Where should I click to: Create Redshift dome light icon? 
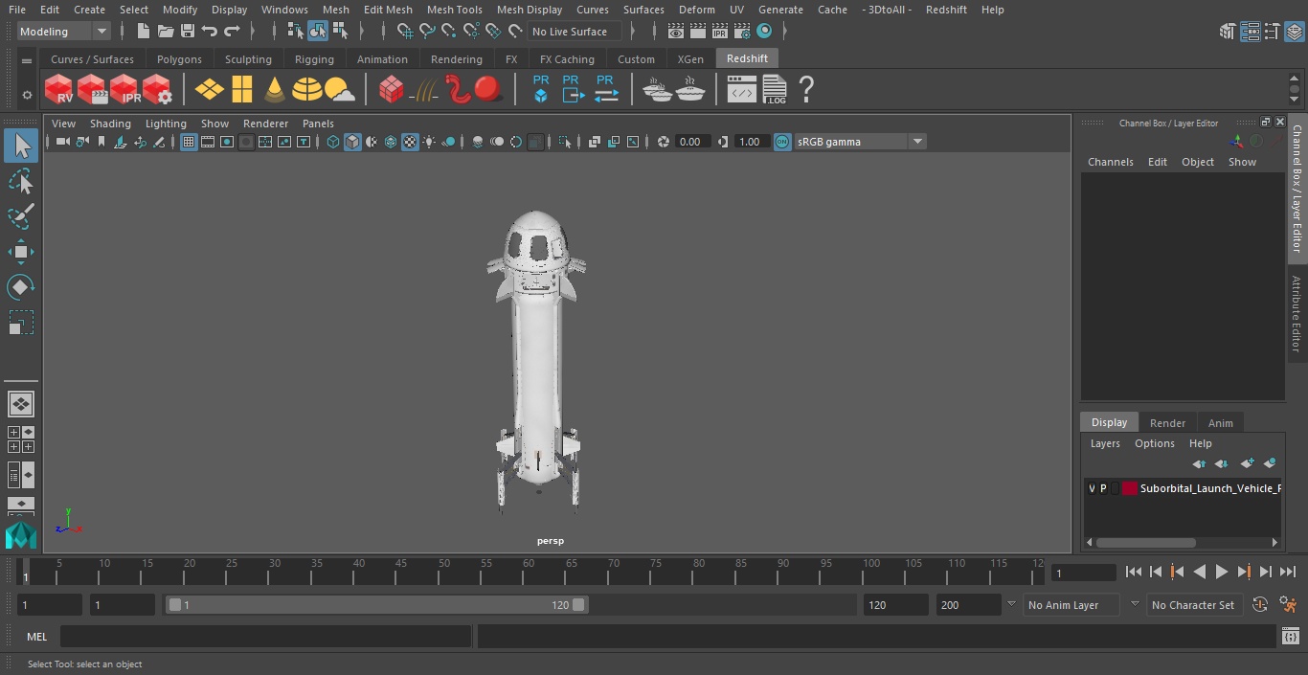[x=306, y=89]
